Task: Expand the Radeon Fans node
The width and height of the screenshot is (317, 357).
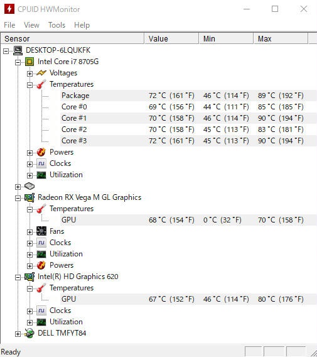Action: click(x=30, y=232)
